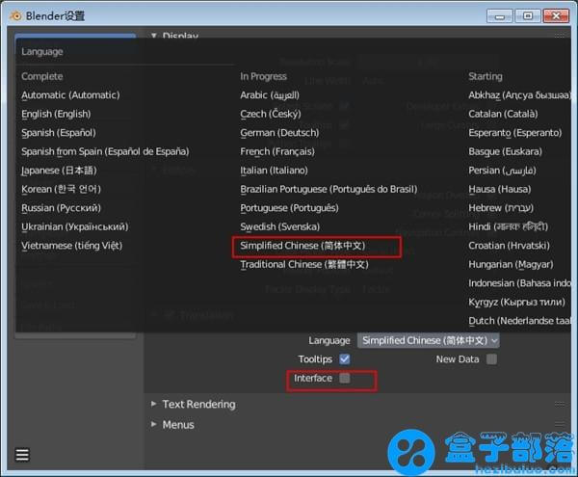Select Simplified Chinese (简体中文) language
The image size is (578, 477).
tap(302, 246)
